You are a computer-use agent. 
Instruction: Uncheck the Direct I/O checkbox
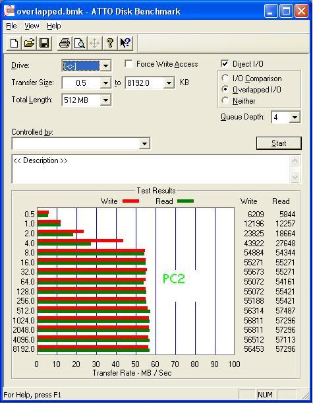(x=225, y=63)
